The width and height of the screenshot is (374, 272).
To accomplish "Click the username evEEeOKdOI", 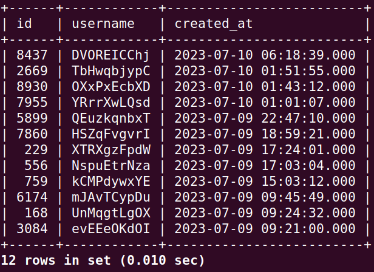I will click(x=111, y=229).
